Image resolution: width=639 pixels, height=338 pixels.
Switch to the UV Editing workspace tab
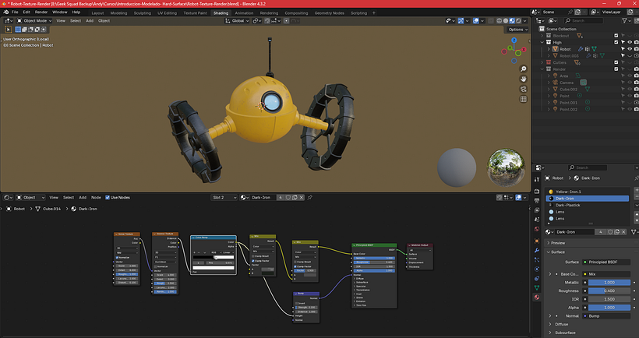(167, 13)
